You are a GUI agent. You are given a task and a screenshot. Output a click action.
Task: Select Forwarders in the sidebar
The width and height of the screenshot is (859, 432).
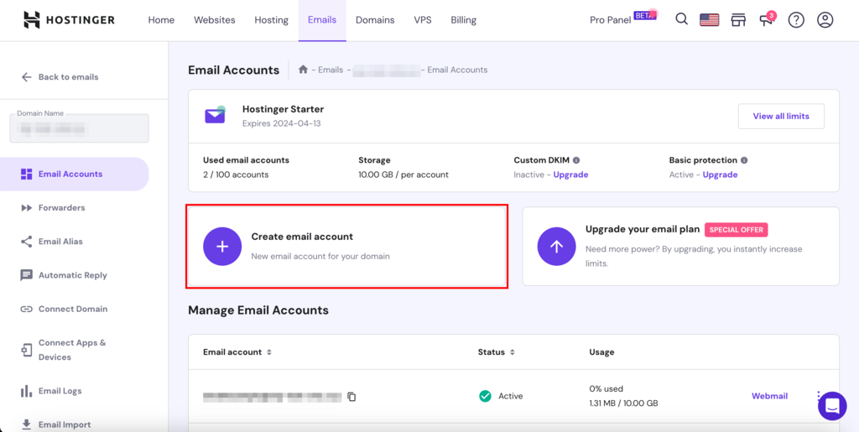pos(61,208)
